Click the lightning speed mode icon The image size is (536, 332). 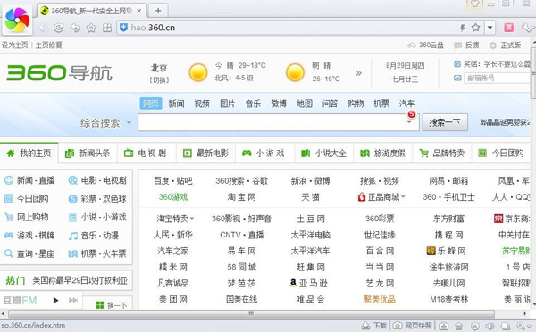(463, 28)
